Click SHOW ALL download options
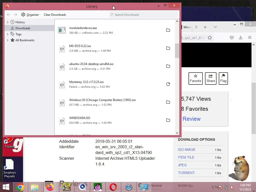The width and height of the screenshot is (256, 192). 185,186
